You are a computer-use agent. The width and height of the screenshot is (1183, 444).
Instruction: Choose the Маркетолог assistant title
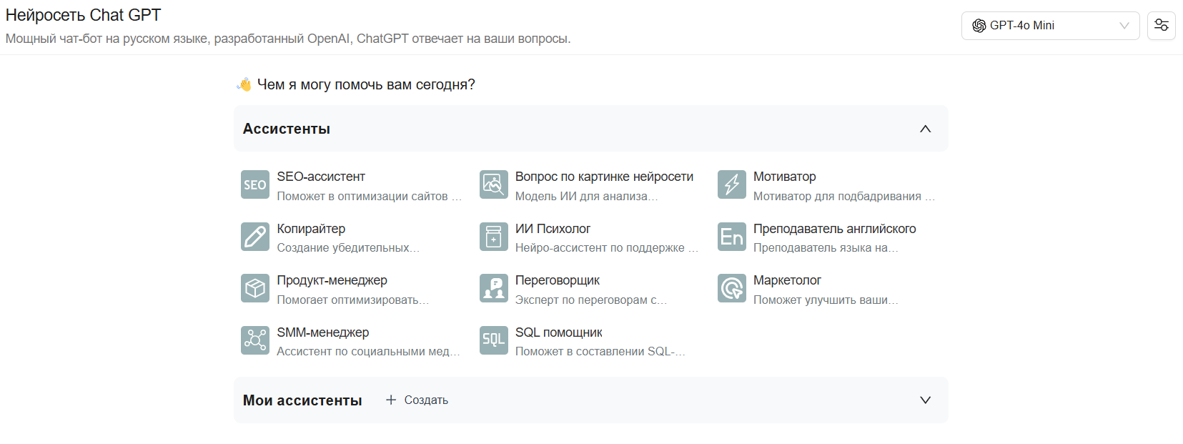pyautogui.click(x=787, y=280)
